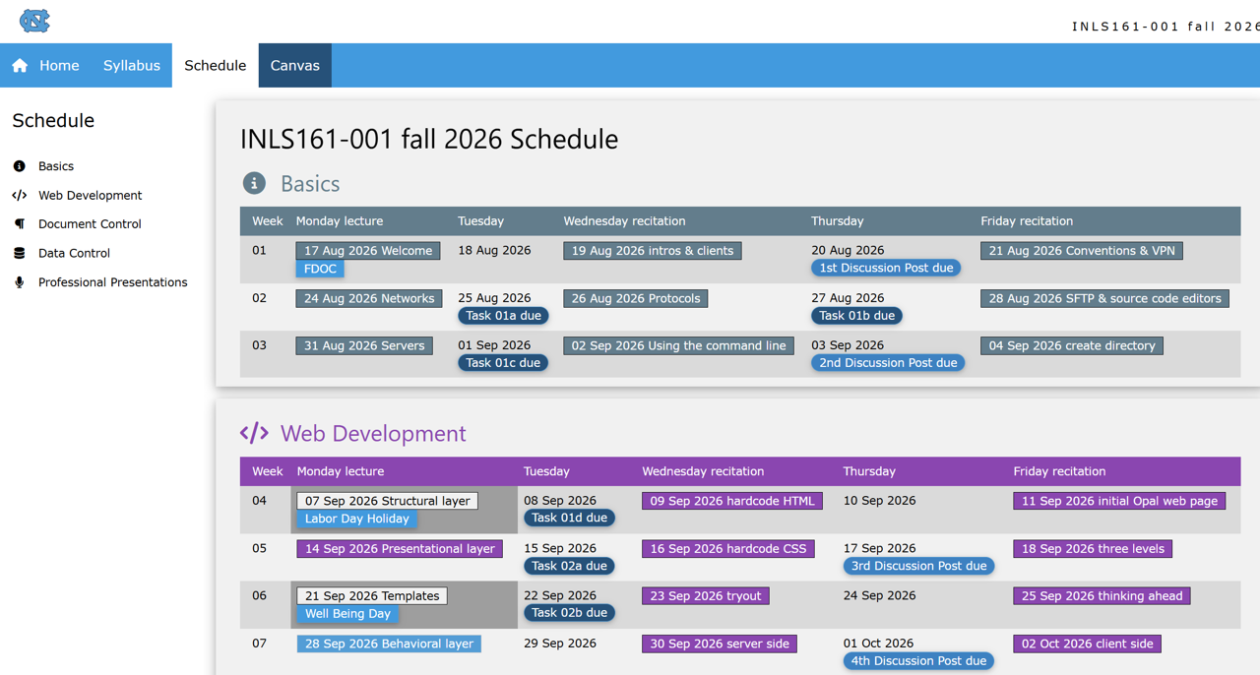Screen dimensions: 1260x675
Task: Go to Web Development in sidebar
Action: click(x=90, y=195)
